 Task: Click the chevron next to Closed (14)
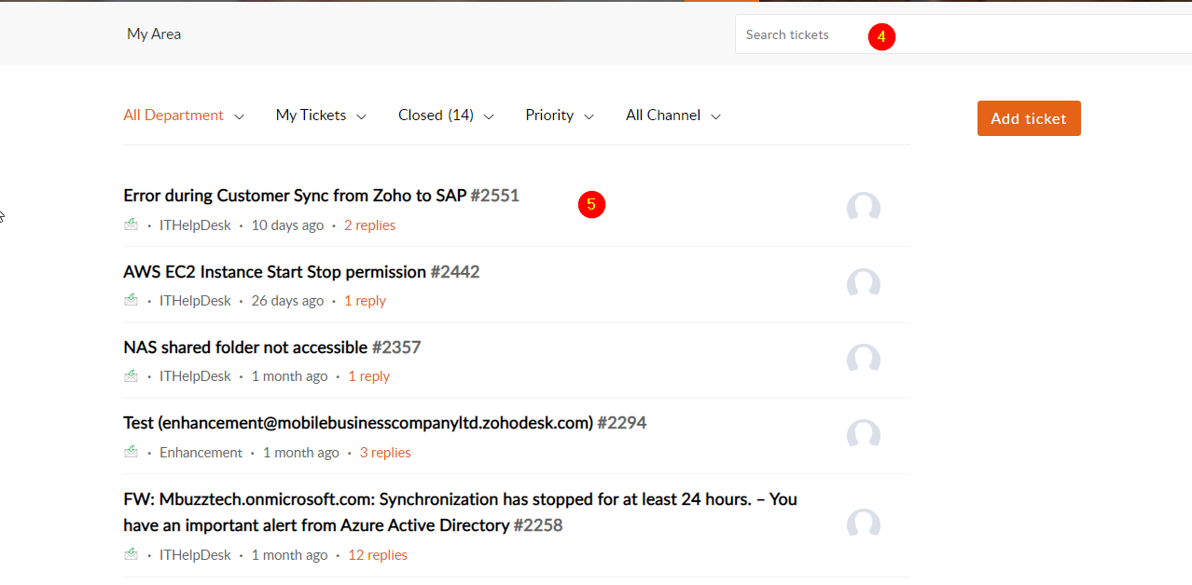click(489, 116)
